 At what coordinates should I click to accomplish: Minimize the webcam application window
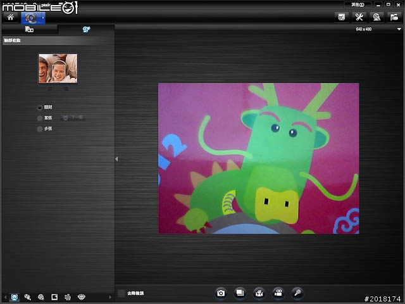tap(378, 4)
